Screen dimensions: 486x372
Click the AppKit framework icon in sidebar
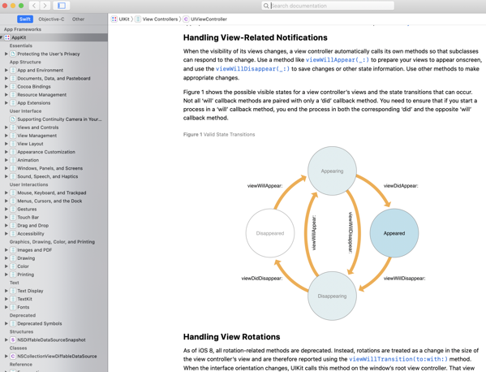(7, 37)
